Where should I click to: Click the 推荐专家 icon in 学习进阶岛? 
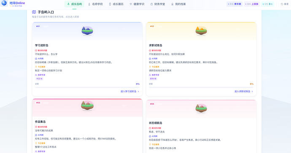click(x=36, y=75)
